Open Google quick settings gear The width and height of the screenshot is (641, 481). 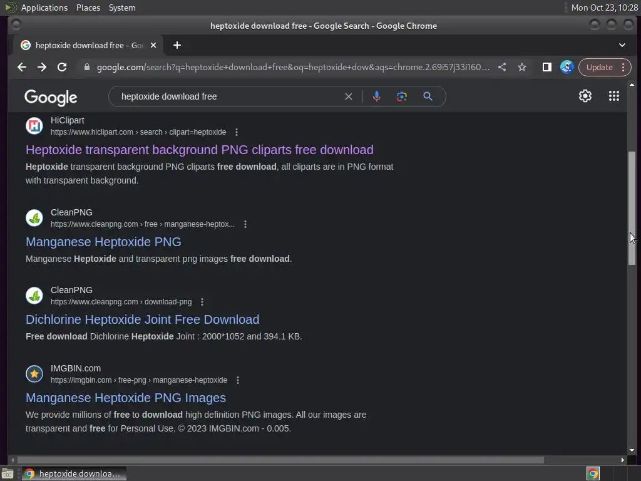(x=585, y=96)
